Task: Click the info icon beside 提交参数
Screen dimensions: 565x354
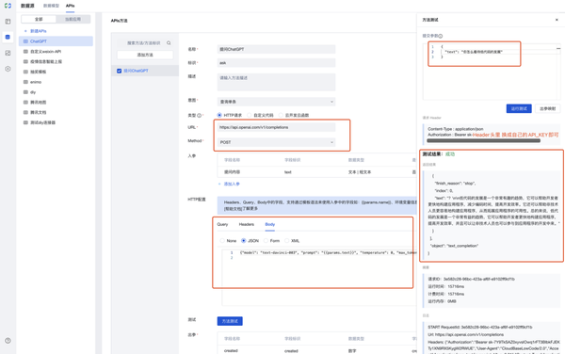Action: [x=441, y=36]
